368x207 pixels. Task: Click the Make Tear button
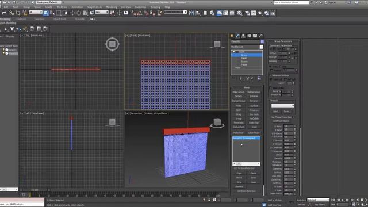238,133
